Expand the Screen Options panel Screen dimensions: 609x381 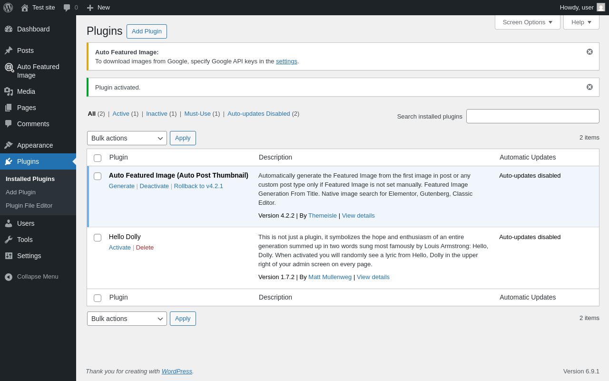pyautogui.click(x=527, y=22)
